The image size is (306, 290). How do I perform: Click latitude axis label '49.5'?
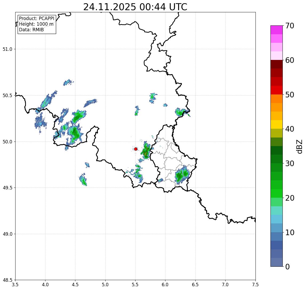7,188
